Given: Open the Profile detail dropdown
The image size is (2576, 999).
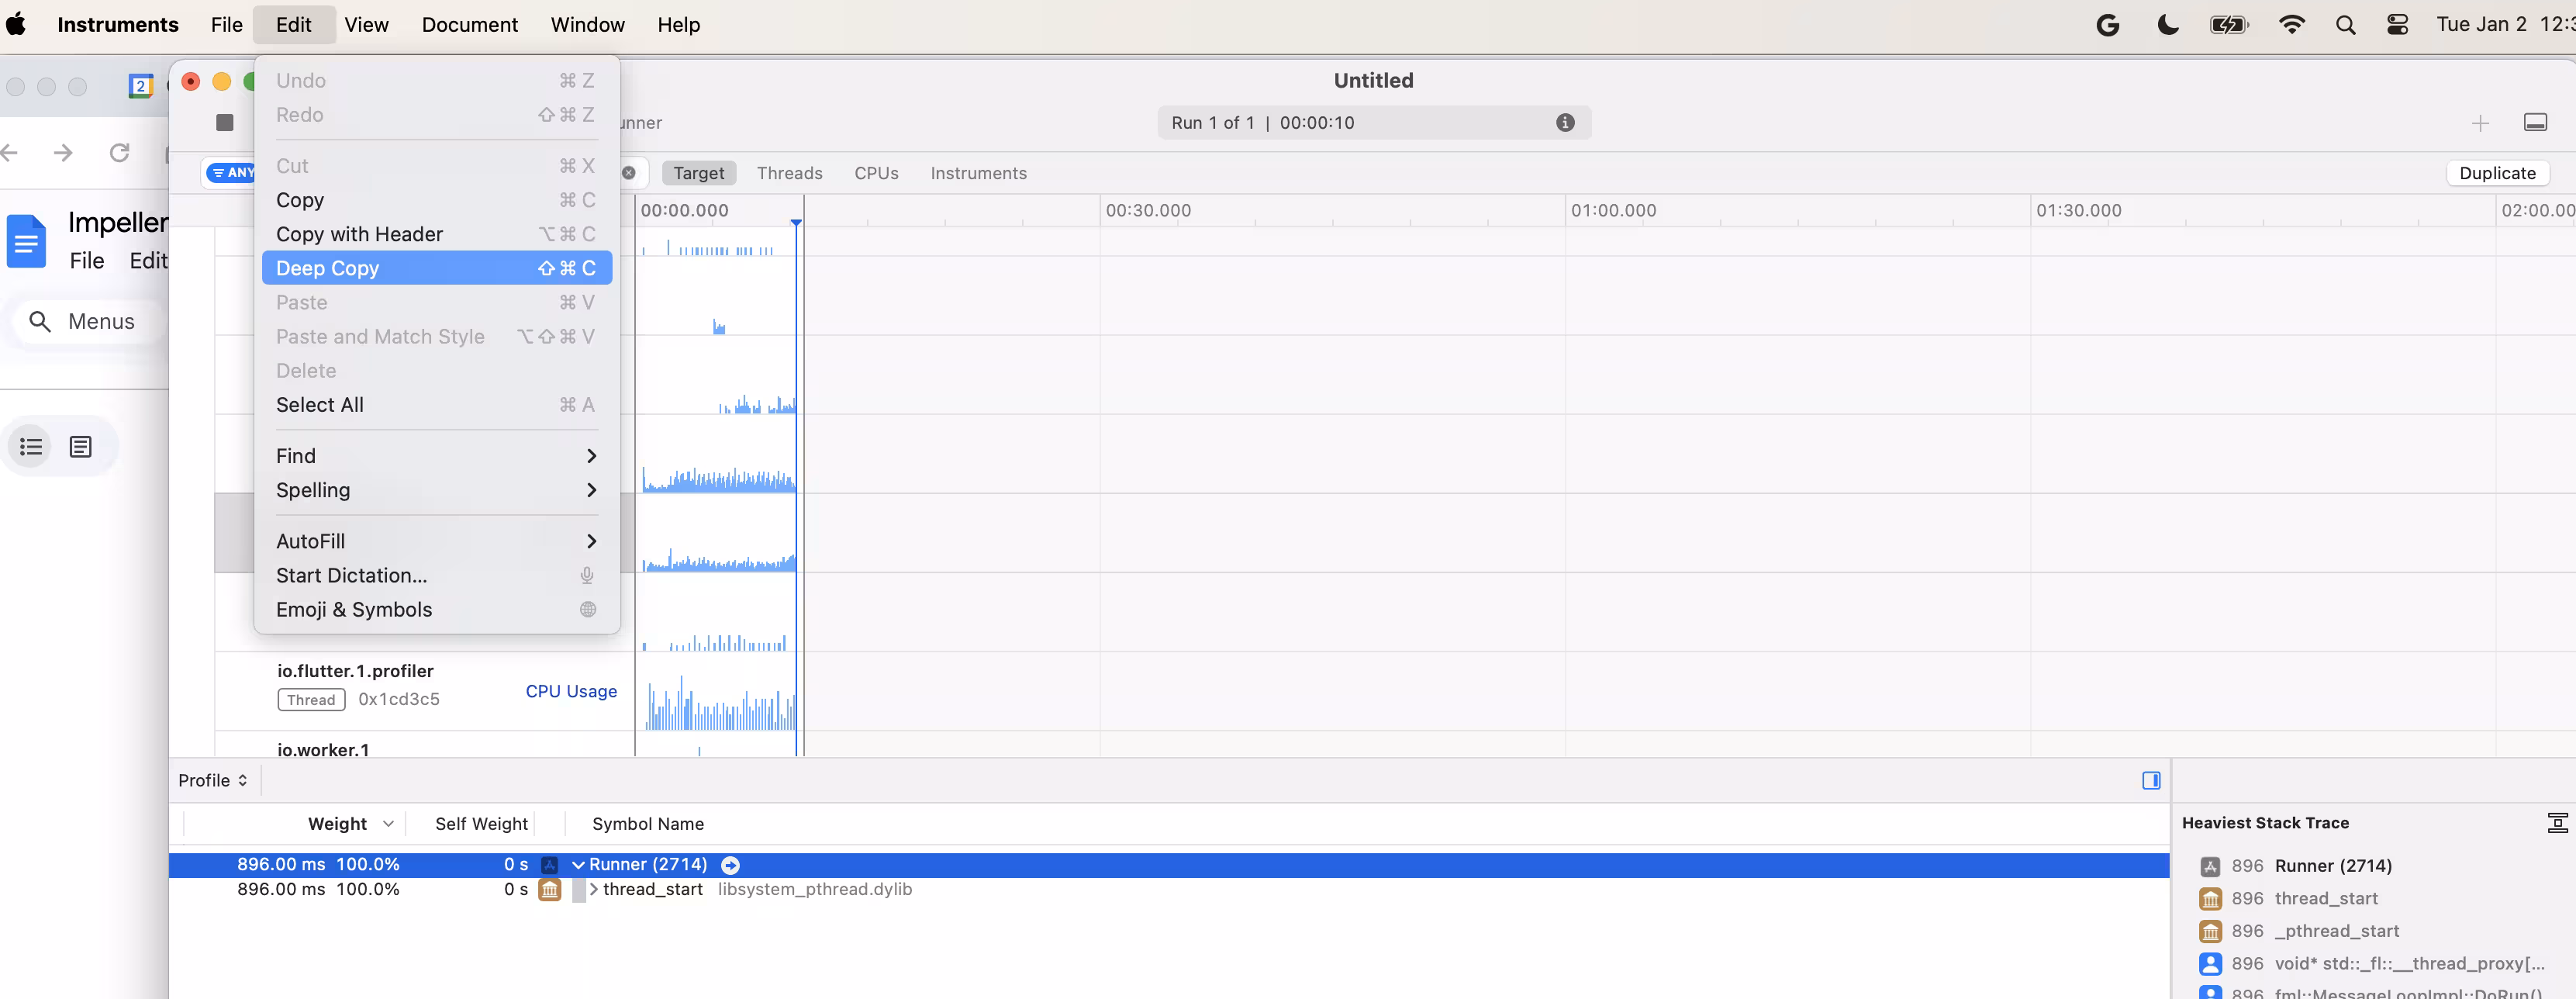Looking at the screenshot, I should pos(213,780).
